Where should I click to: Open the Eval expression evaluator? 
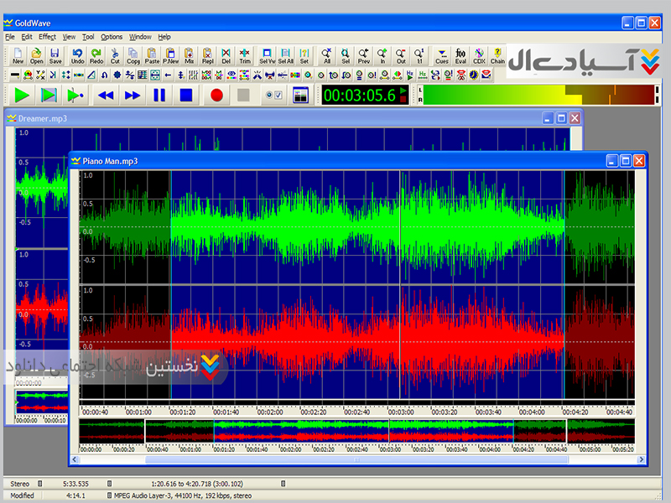[x=460, y=55]
